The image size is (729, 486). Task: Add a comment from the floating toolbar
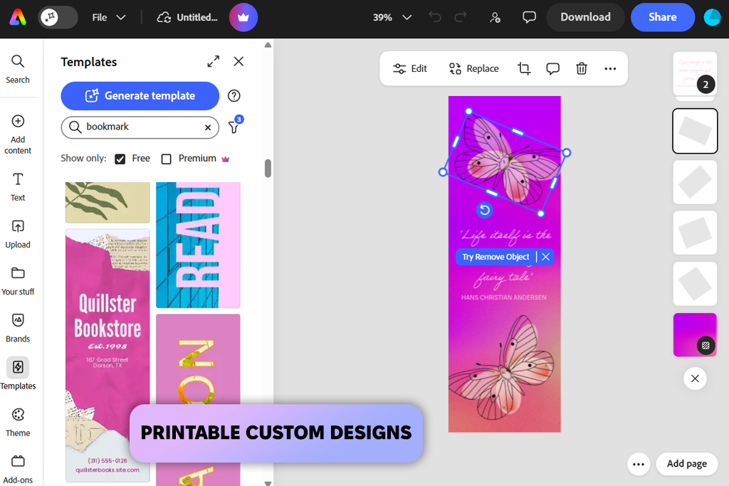click(552, 69)
